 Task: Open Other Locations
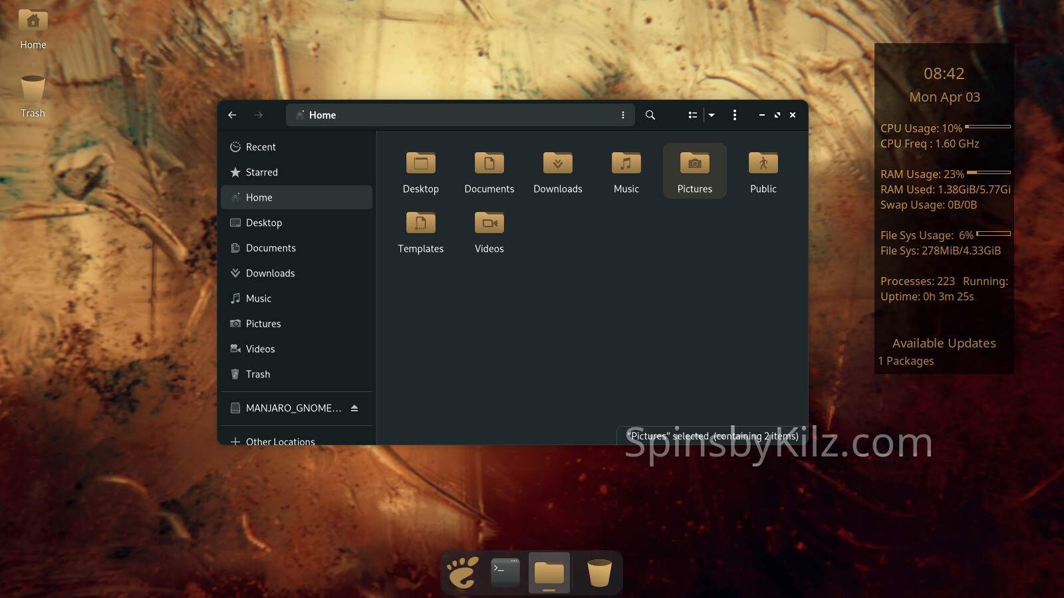tap(280, 441)
